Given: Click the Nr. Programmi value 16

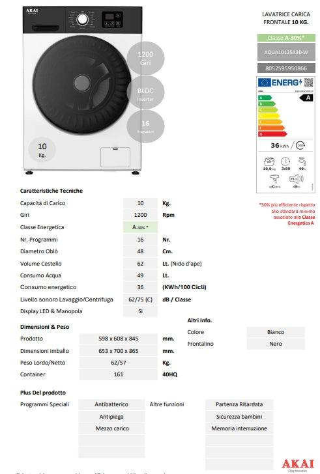Looking at the screenshot, I should pyautogui.click(x=140, y=240).
